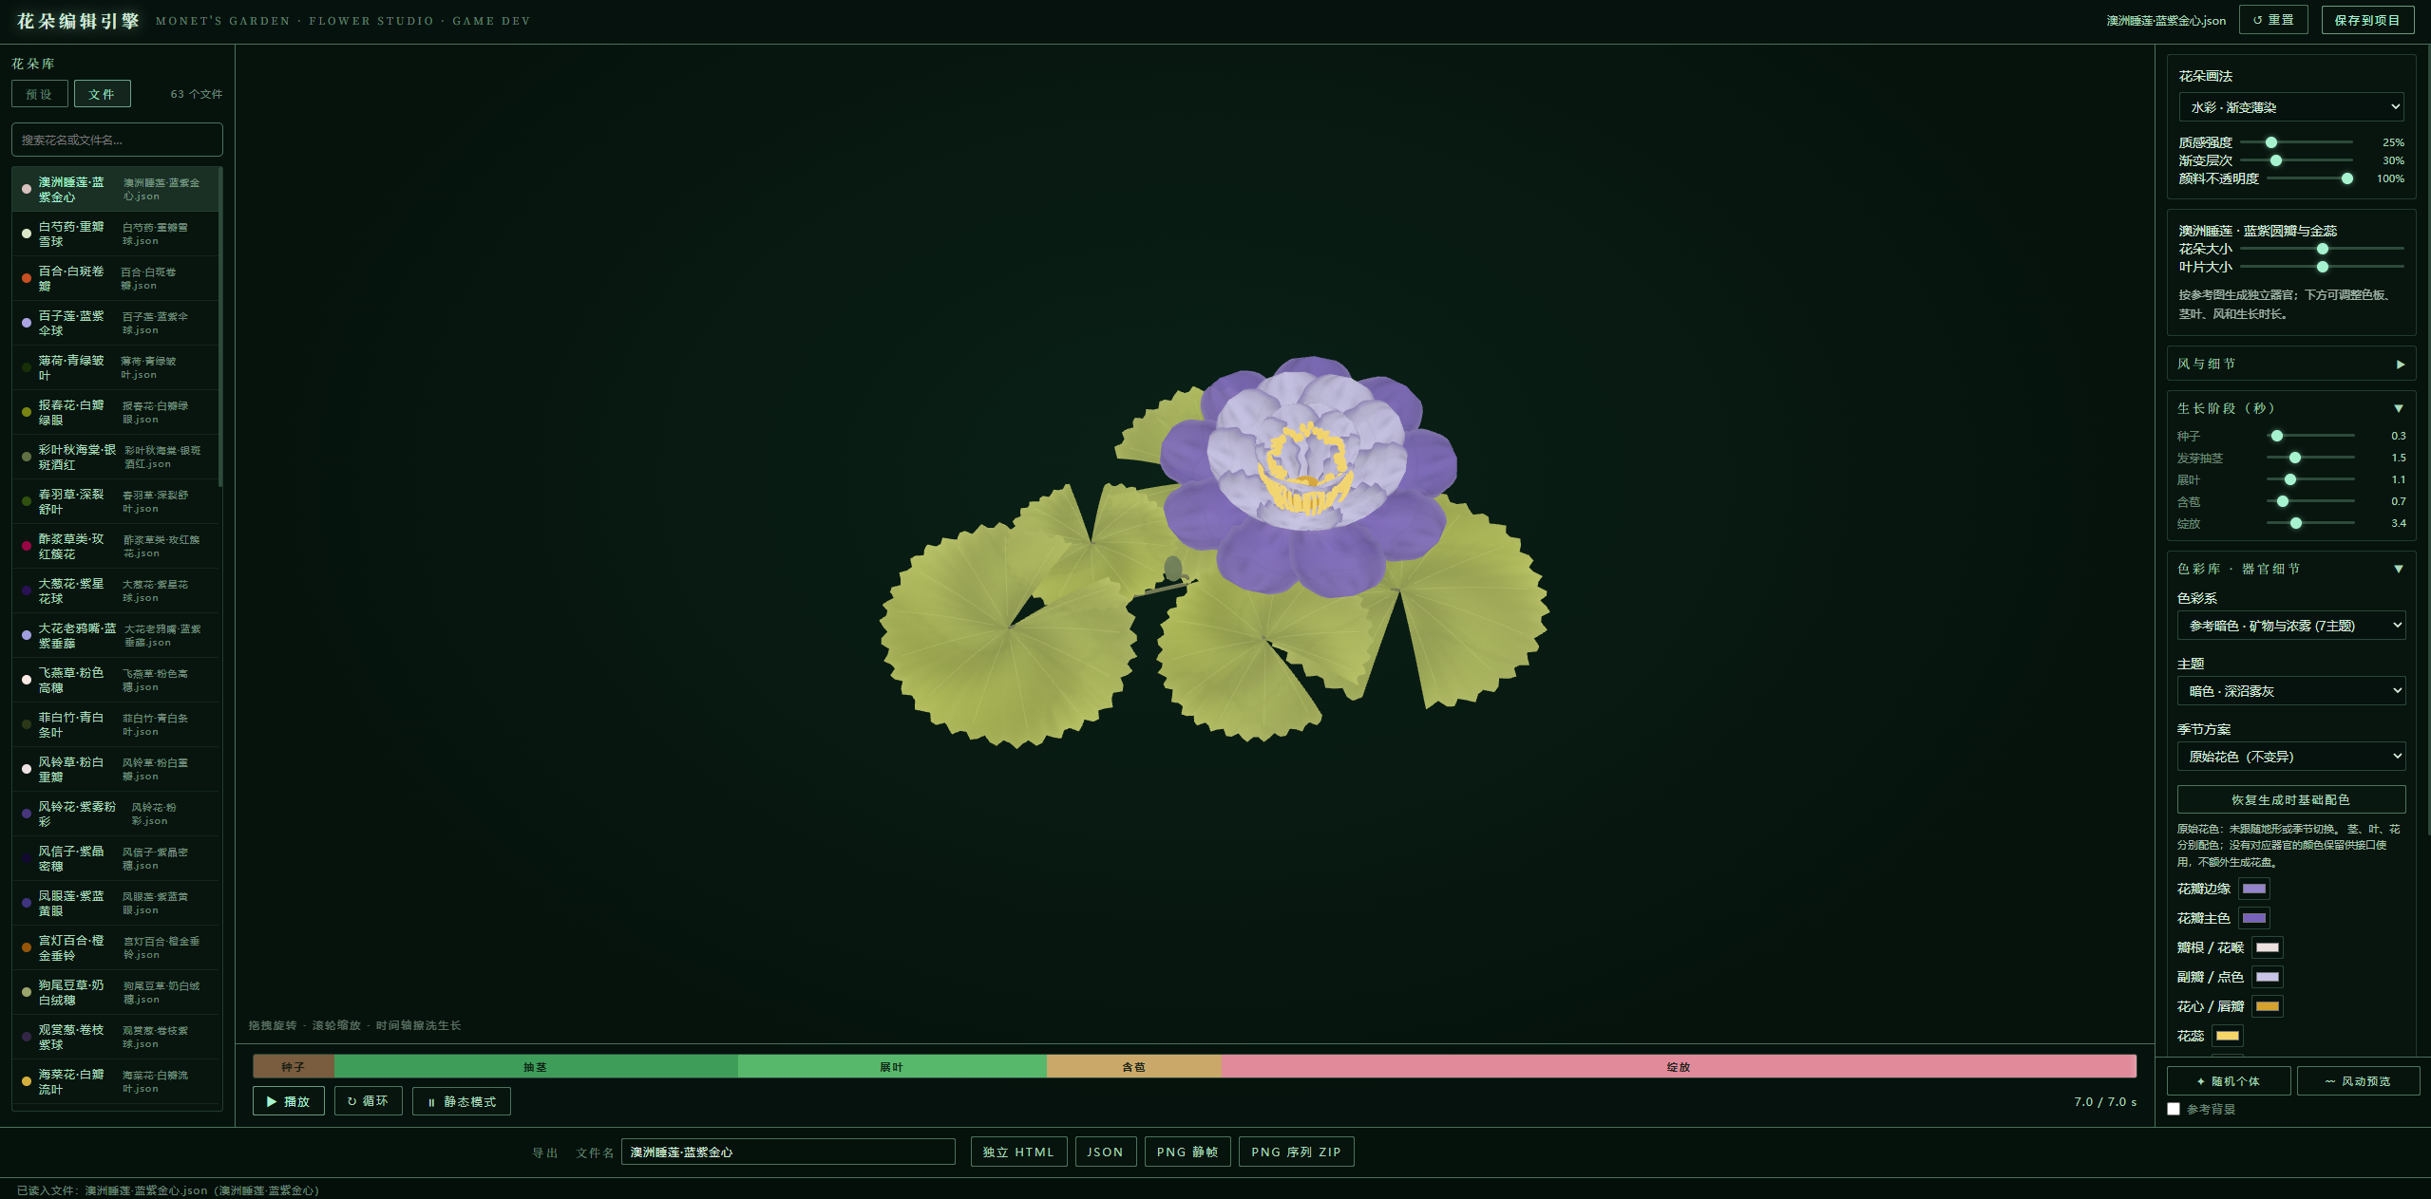The width and height of the screenshot is (2431, 1199).
Task: Open the 瓣根 / 花喉 color swatch
Action: coord(2268,947)
